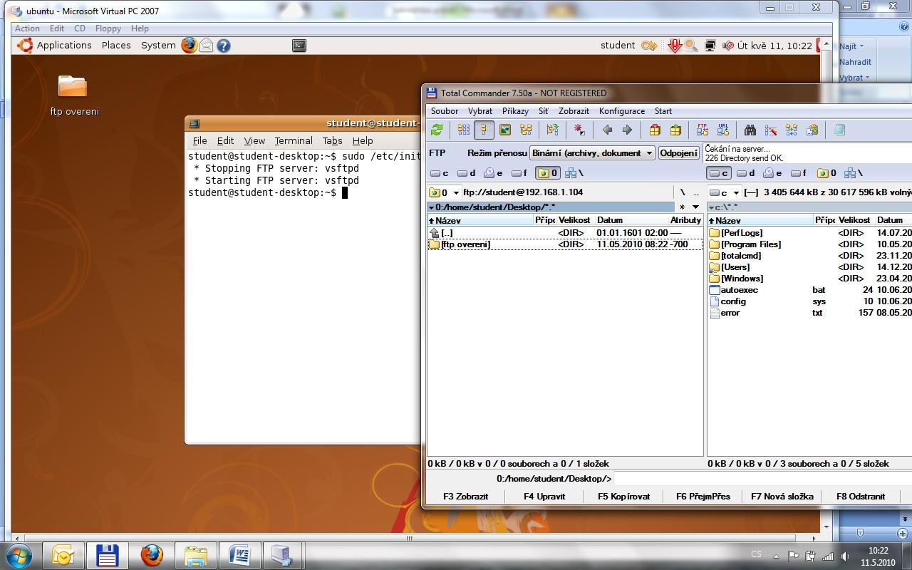The height and width of the screenshot is (570, 912).
Task: Open the Ubuntu Applications menu
Action: (64, 45)
